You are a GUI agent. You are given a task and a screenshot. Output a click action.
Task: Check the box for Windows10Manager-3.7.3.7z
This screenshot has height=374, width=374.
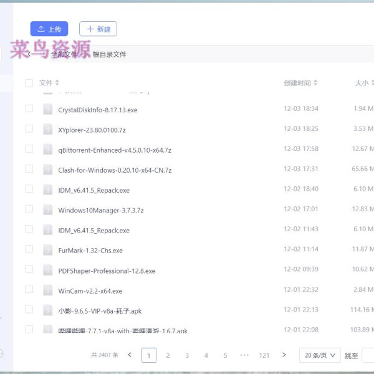(x=29, y=209)
